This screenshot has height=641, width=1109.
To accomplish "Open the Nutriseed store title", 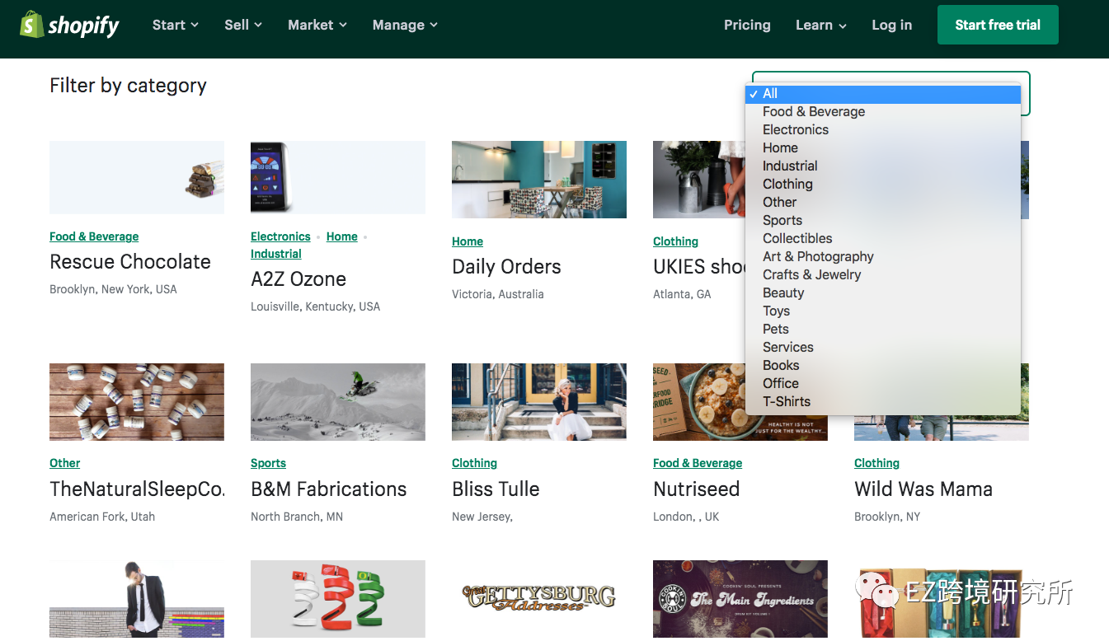I will coord(697,489).
